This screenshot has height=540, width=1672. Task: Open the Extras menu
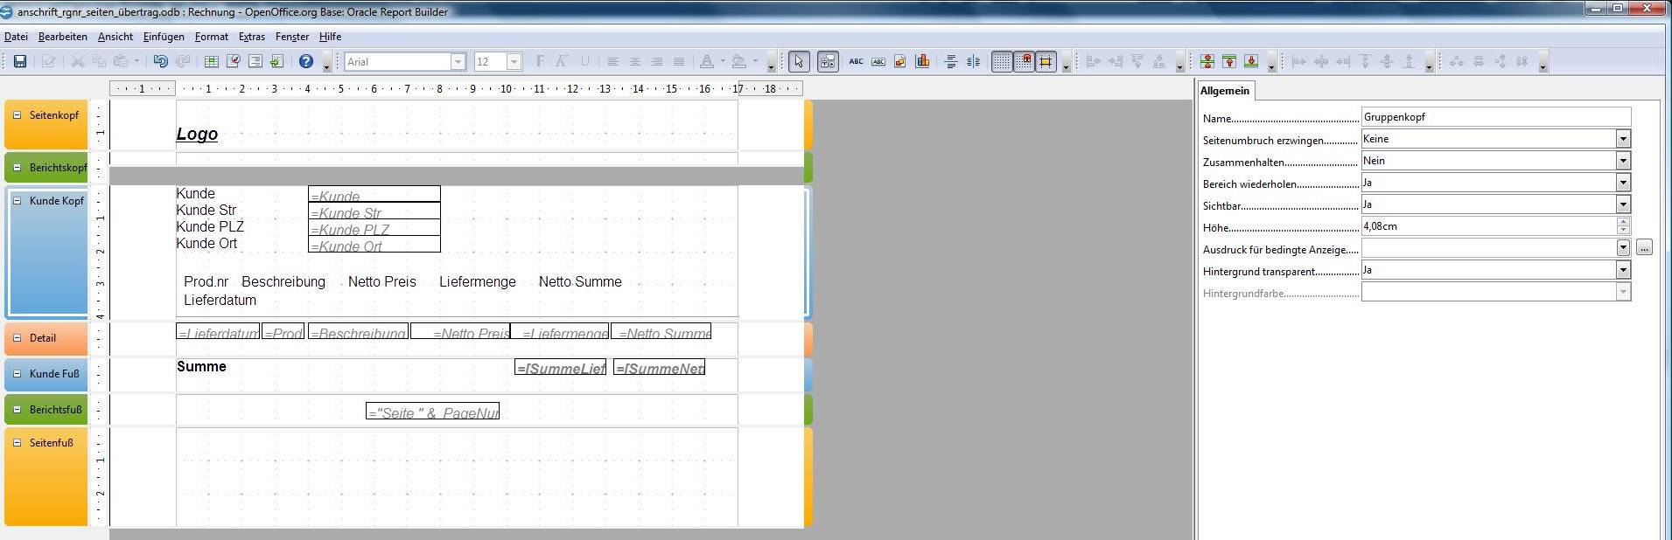tap(252, 37)
